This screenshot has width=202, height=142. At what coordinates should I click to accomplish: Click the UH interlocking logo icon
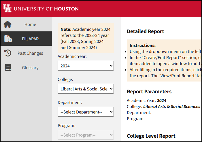pyautogui.click(x=7, y=9)
